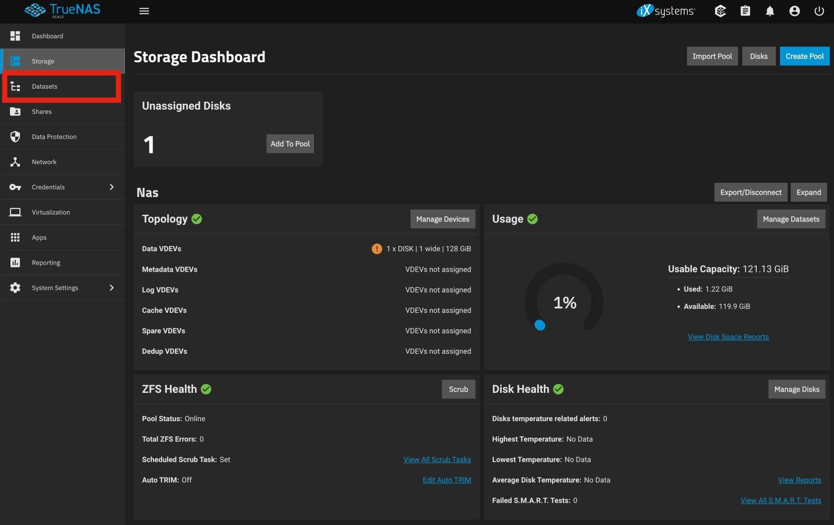
Task: Expand the Credentials menu chevron
Action: pyautogui.click(x=112, y=187)
